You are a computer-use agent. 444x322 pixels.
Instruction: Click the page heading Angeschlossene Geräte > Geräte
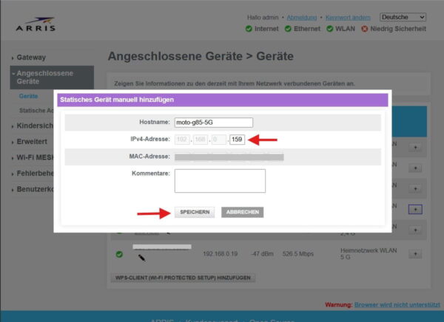click(201, 56)
